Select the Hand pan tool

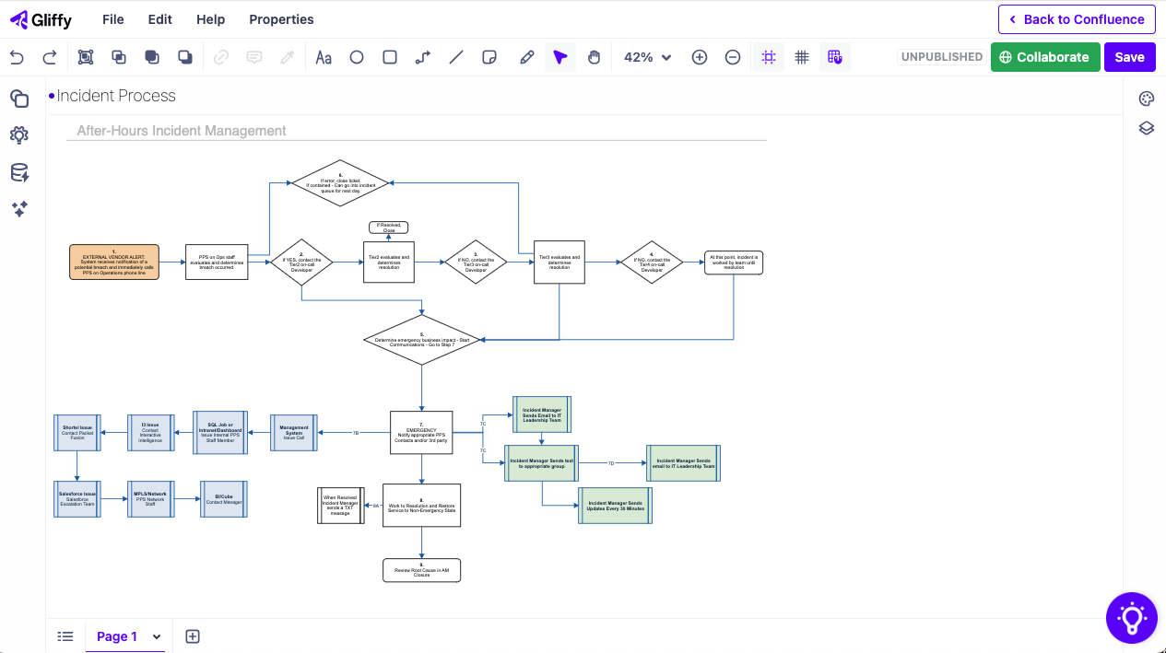coord(595,57)
